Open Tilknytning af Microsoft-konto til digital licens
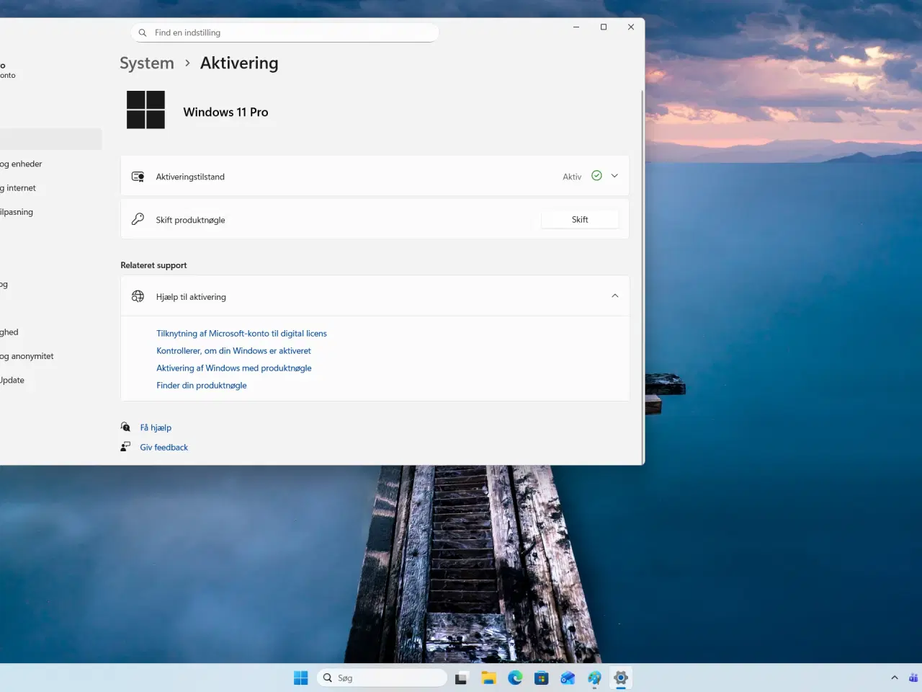The width and height of the screenshot is (922, 692). 241,333
